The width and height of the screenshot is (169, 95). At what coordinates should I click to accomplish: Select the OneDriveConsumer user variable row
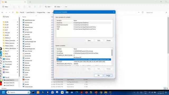[84, 25]
